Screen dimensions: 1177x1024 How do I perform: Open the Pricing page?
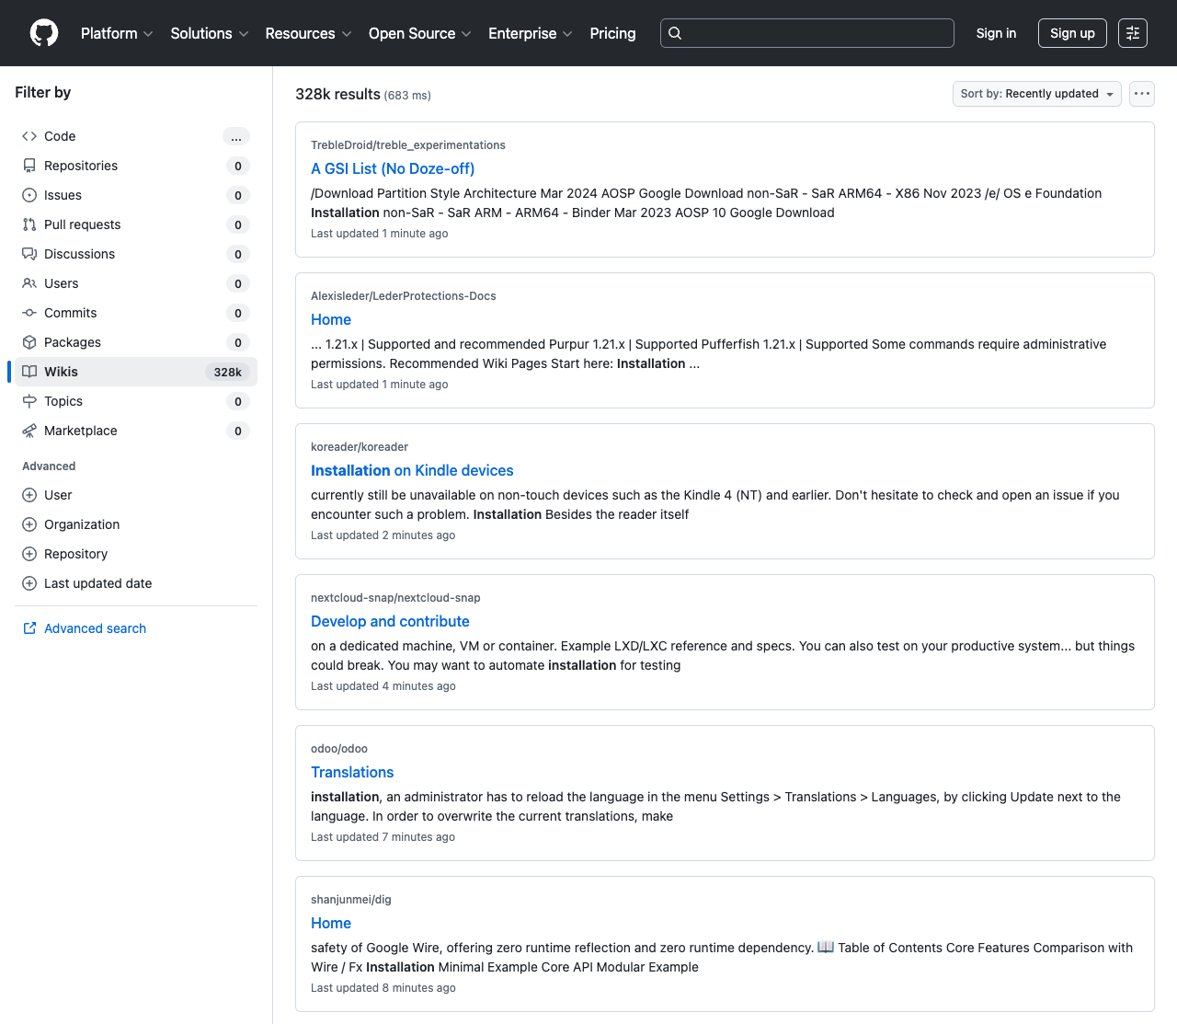point(612,33)
